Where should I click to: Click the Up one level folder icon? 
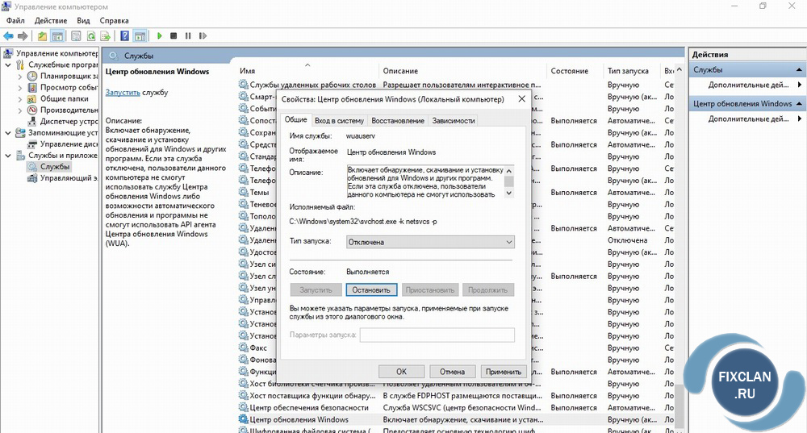click(x=43, y=36)
